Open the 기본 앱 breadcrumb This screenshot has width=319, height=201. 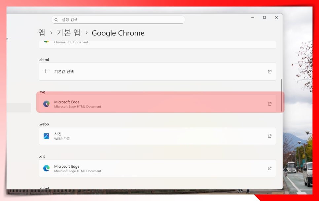[x=68, y=33]
